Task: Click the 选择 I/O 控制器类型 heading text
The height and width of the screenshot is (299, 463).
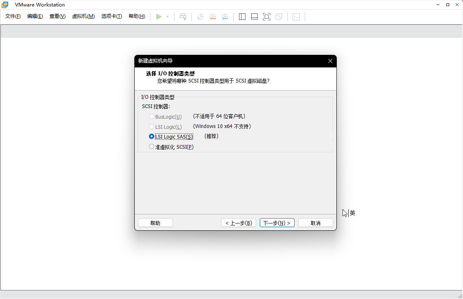Action: (170, 74)
